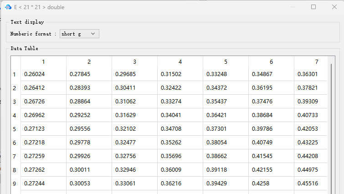Click cell with value 0.4258

(271, 184)
